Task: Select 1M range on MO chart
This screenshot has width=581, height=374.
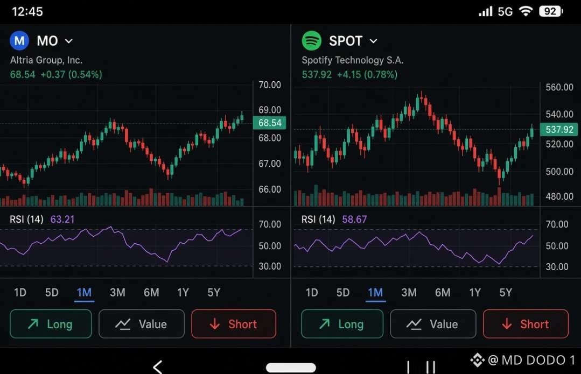Action: pos(84,293)
